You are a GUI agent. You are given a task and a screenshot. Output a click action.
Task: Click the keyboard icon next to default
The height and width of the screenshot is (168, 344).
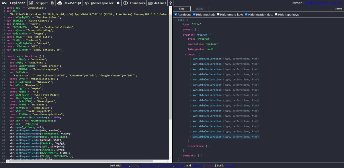click(x=150, y=3)
